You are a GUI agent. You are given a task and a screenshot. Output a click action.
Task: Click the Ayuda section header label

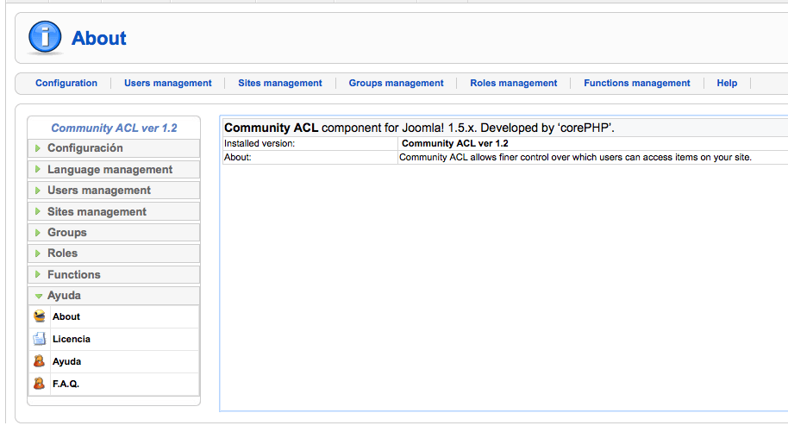64,295
